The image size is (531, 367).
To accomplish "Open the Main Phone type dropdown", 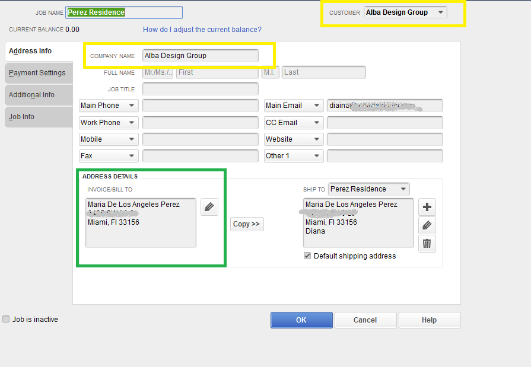I will [109, 106].
